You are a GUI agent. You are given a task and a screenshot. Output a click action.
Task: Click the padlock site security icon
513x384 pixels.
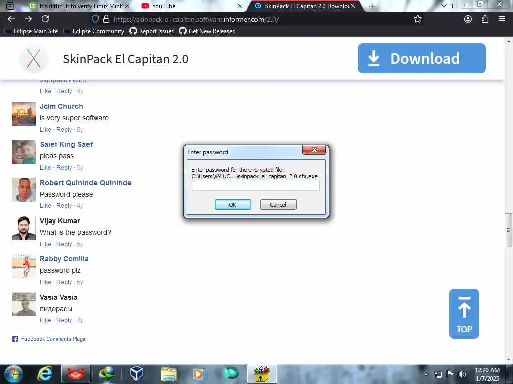pyautogui.click(x=106, y=19)
